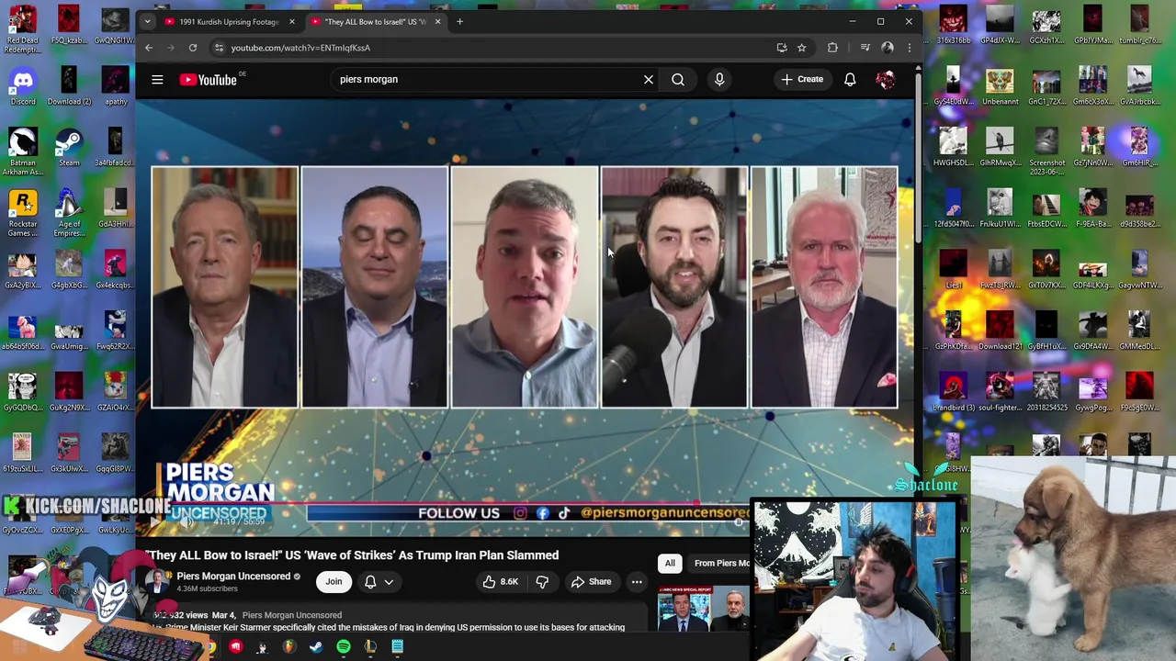Dislike the video
Image resolution: width=1176 pixels, height=661 pixels.
click(x=542, y=581)
